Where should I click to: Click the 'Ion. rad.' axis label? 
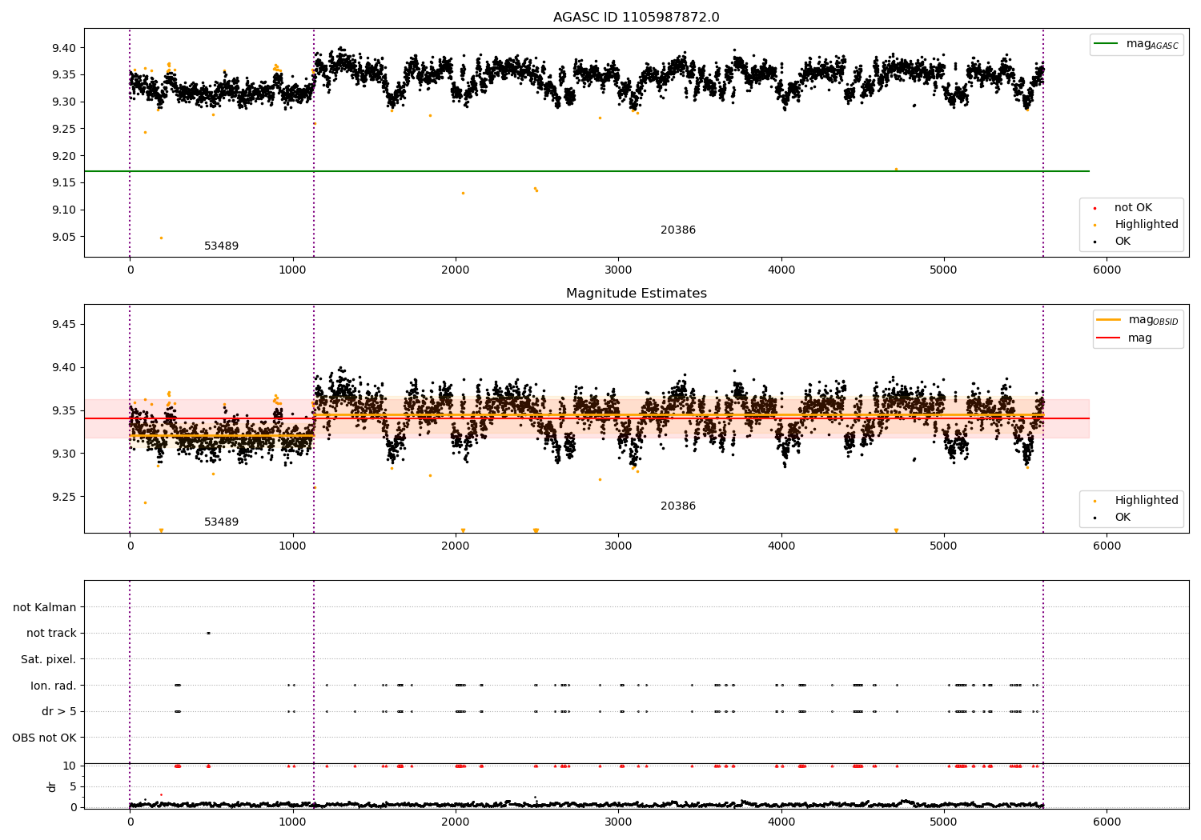point(54,686)
